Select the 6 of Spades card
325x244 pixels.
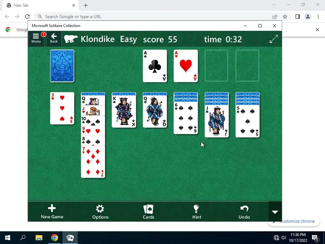click(186, 118)
